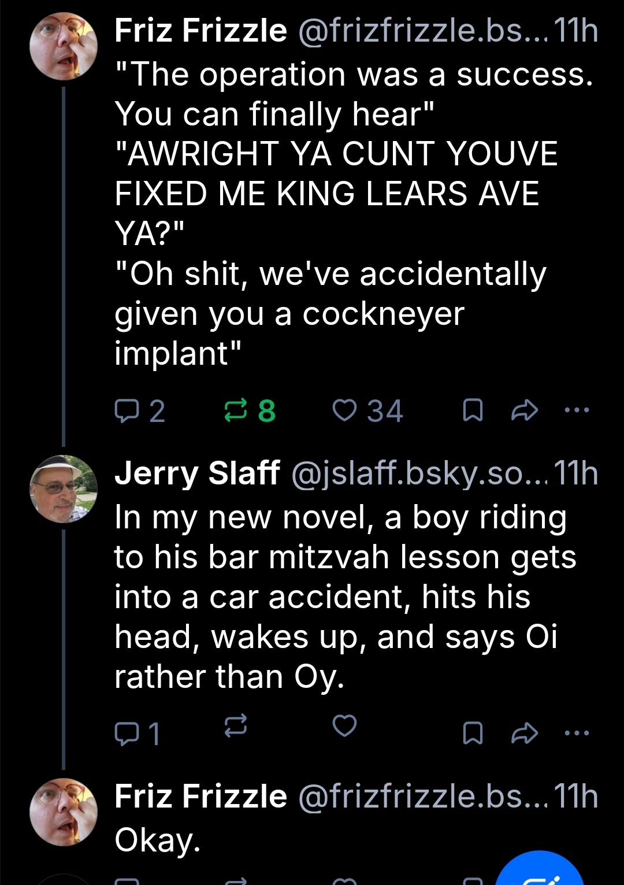624x885 pixels.
Task: Open Jerry Slaff's post text about new novel
Action: point(341,597)
